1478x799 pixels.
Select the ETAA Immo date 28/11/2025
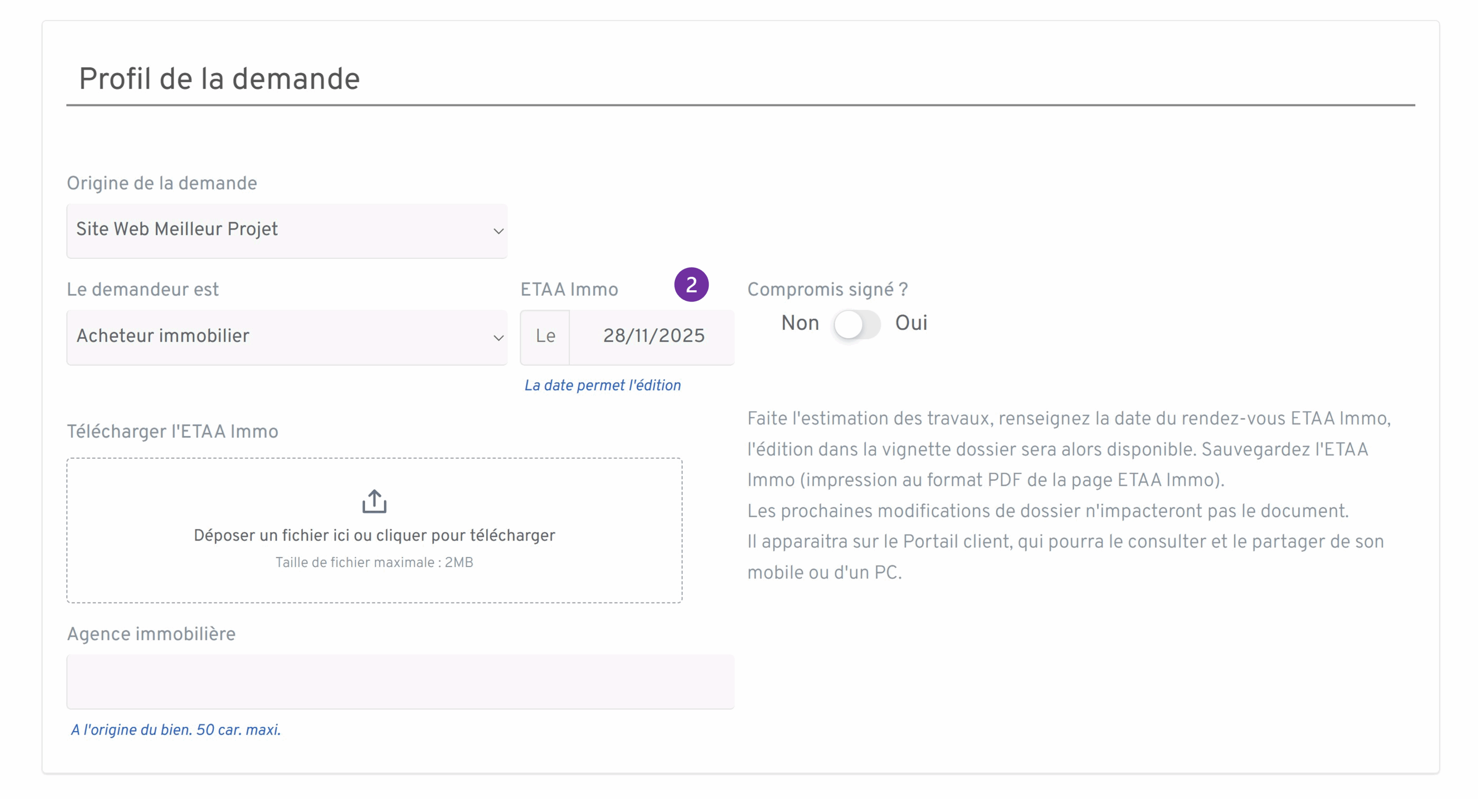coord(654,337)
